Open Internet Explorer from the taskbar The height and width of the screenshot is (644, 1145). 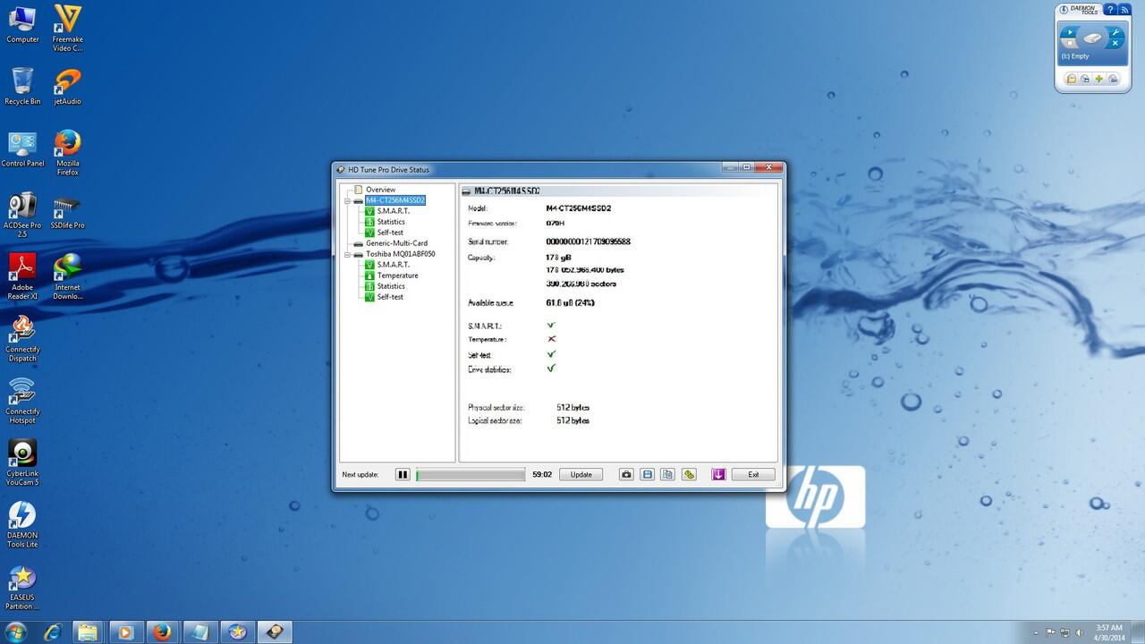53,631
